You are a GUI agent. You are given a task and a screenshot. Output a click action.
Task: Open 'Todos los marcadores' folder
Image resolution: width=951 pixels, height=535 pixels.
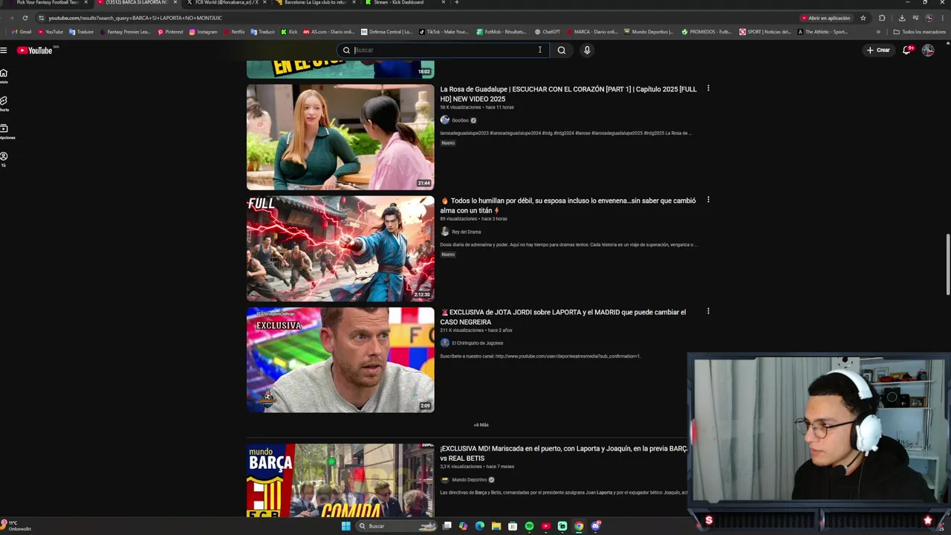tap(920, 32)
